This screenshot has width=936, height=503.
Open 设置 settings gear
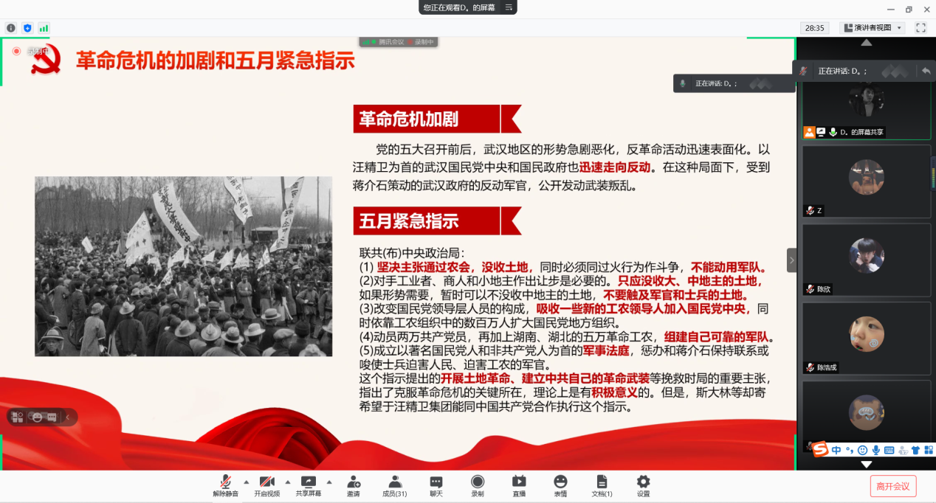pos(643,485)
